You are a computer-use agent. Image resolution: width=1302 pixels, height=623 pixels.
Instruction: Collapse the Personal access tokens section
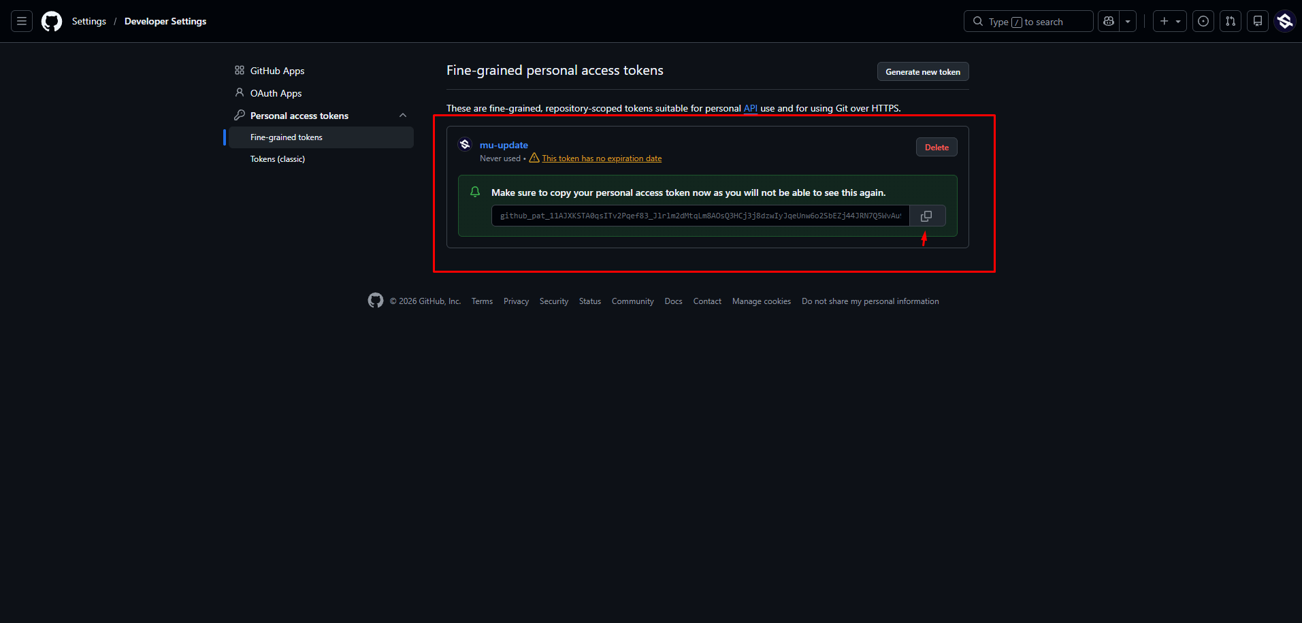tap(403, 116)
